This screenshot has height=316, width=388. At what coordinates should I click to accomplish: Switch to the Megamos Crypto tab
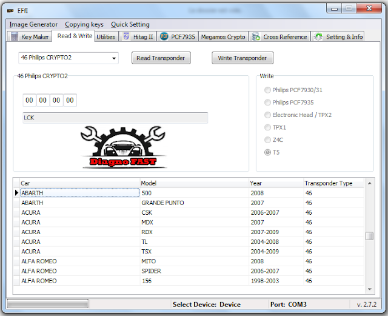click(223, 36)
